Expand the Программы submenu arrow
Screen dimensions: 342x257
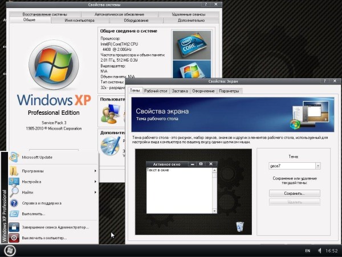(95, 171)
